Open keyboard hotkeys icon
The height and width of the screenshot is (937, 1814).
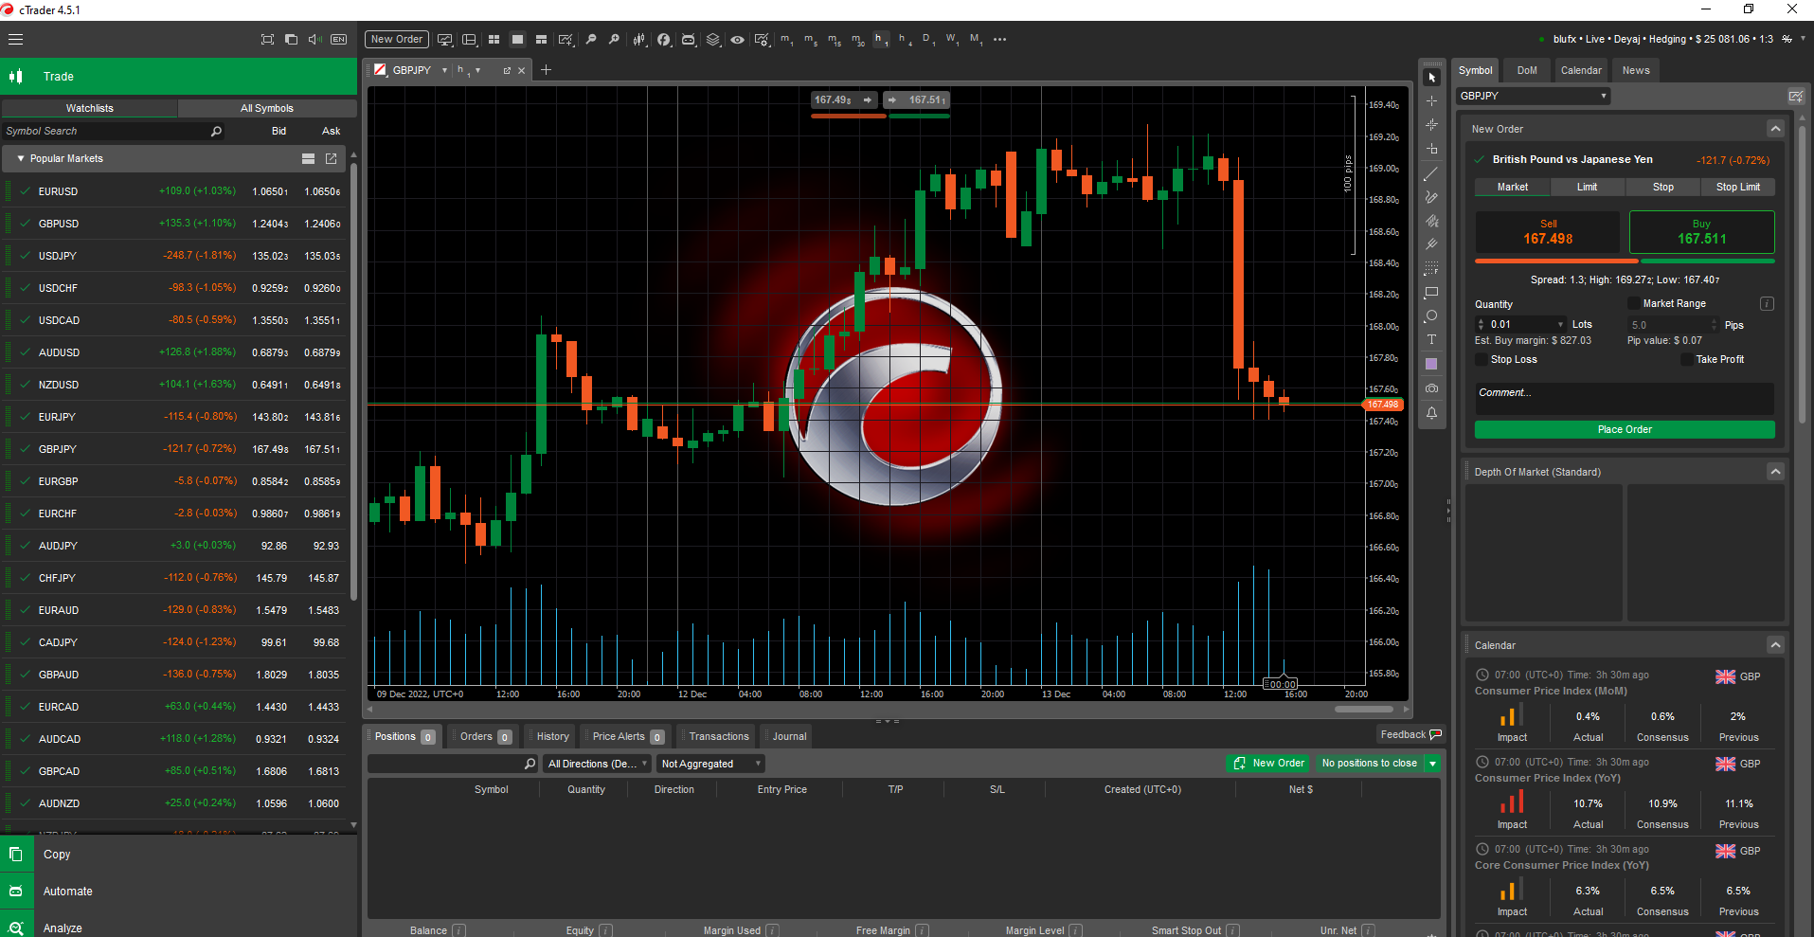[x=338, y=40]
